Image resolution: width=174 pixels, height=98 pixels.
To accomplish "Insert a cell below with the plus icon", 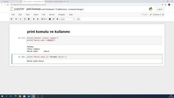I will (16, 19).
